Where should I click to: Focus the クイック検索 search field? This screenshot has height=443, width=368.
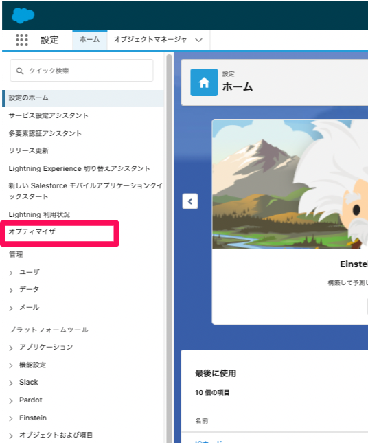(x=82, y=71)
